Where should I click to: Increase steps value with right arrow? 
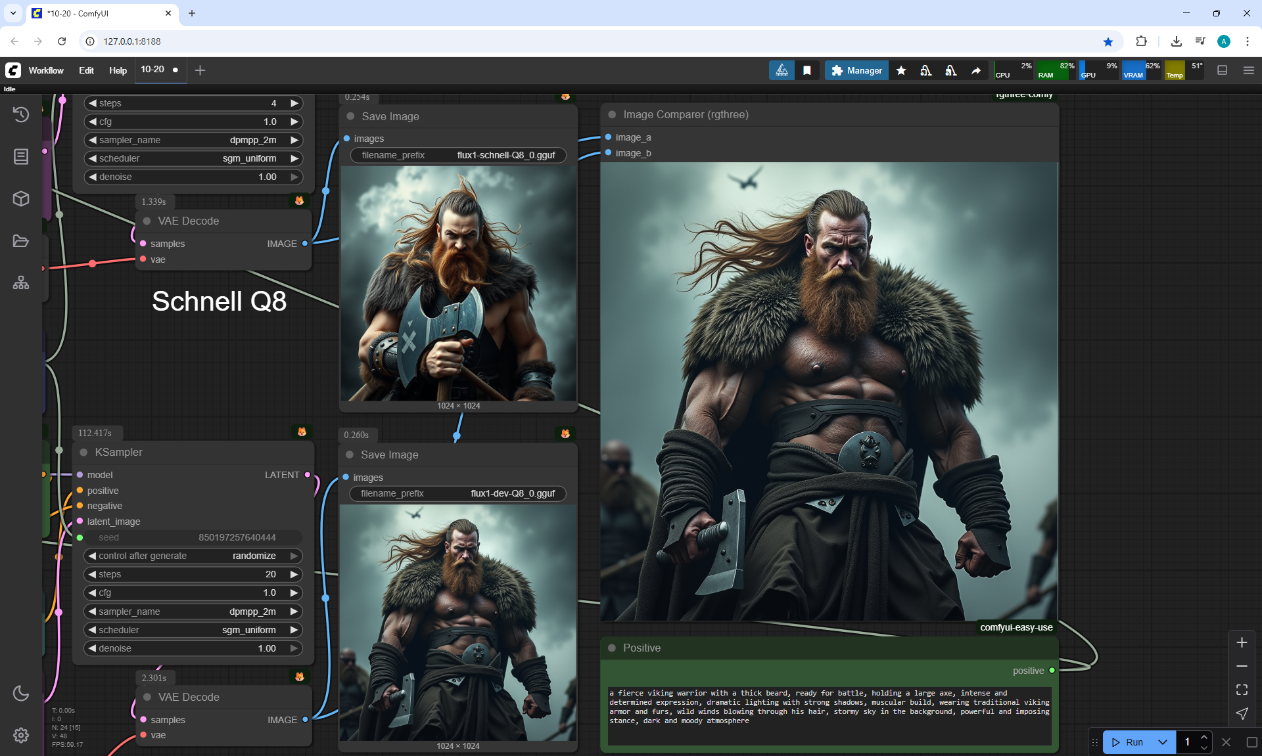(x=294, y=574)
